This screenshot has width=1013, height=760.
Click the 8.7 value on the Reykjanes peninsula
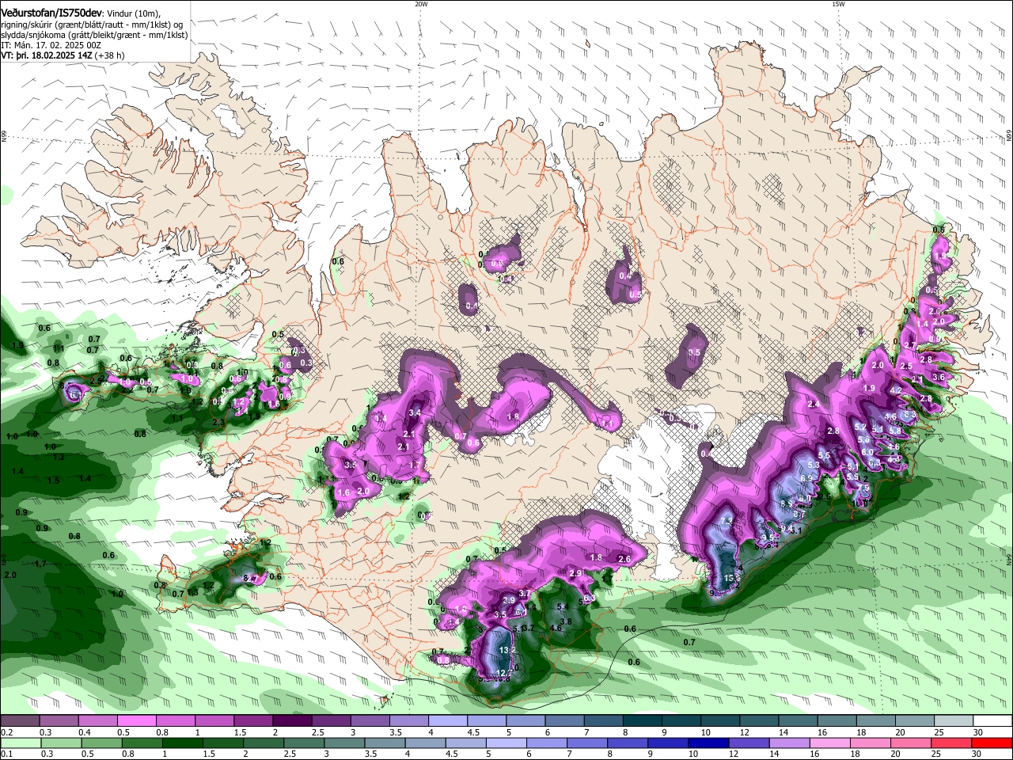point(249,579)
